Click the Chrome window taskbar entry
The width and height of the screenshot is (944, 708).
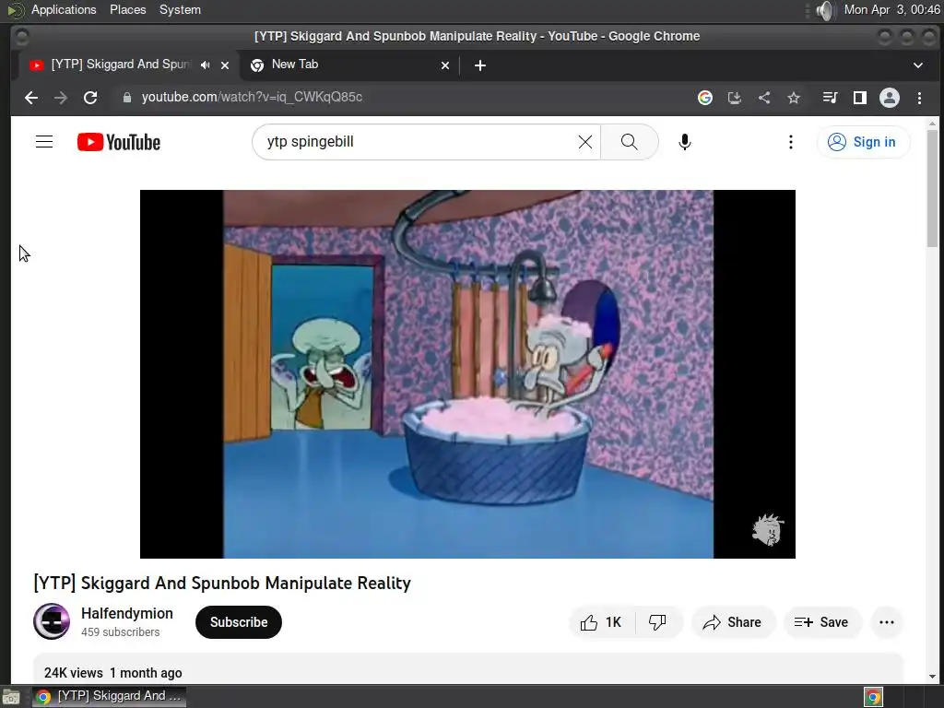click(x=109, y=696)
